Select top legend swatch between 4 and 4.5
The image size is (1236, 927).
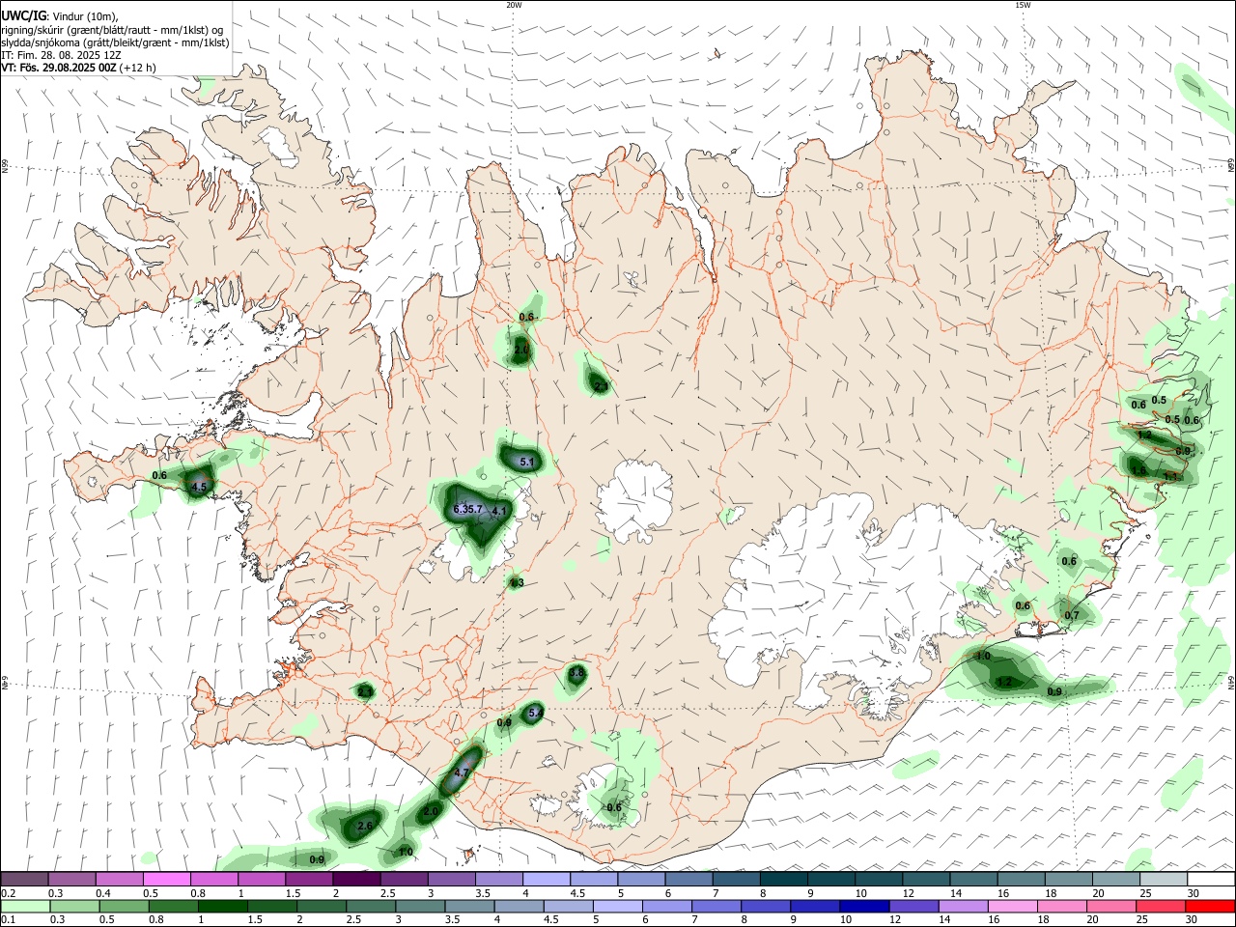(546, 879)
